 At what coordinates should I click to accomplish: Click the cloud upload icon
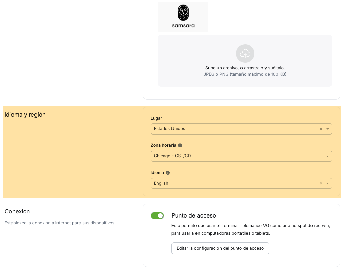coord(245,54)
